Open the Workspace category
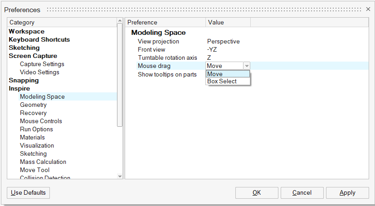Screen dimensions: 375x206 pyautogui.click(x=27, y=31)
